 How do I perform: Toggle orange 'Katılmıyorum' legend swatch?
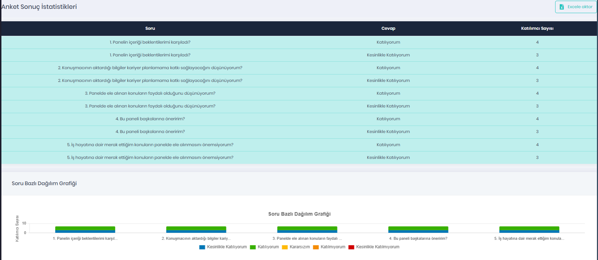(316, 247)
